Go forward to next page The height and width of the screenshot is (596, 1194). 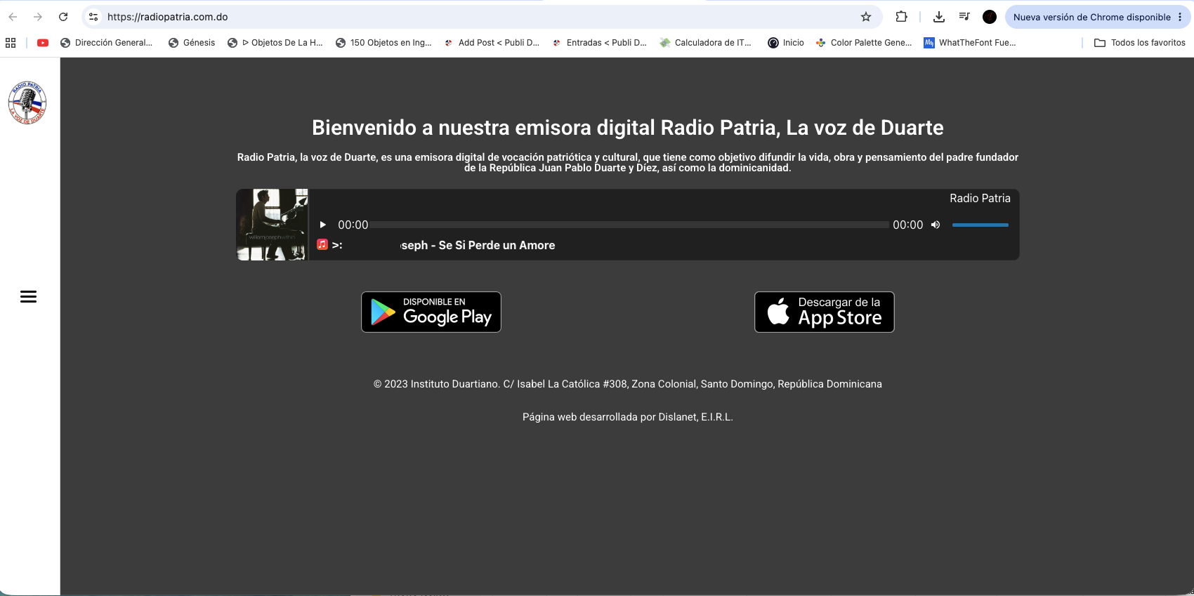(38, 17)
